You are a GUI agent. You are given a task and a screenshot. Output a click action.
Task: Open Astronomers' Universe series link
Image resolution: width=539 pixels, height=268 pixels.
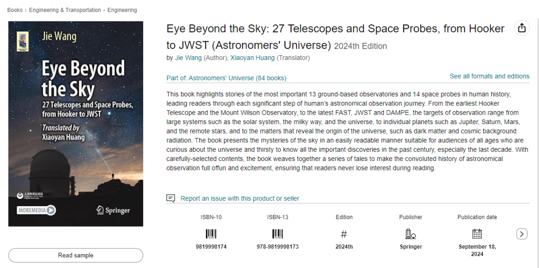click(226, 78)
